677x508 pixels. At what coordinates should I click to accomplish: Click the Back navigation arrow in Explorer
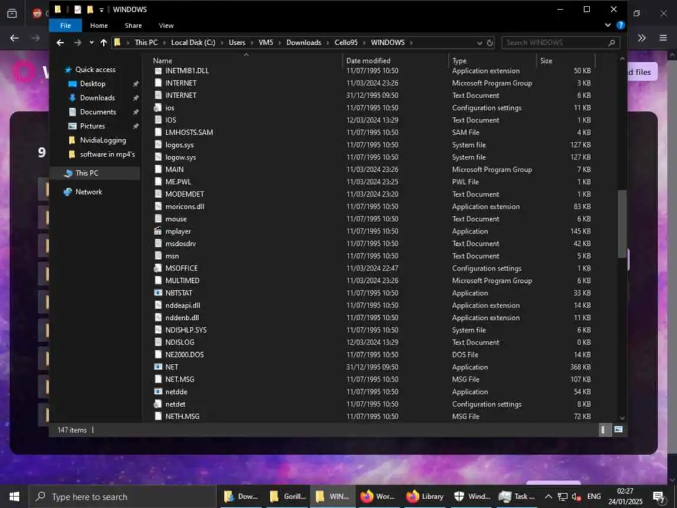[x=60, y=42]
